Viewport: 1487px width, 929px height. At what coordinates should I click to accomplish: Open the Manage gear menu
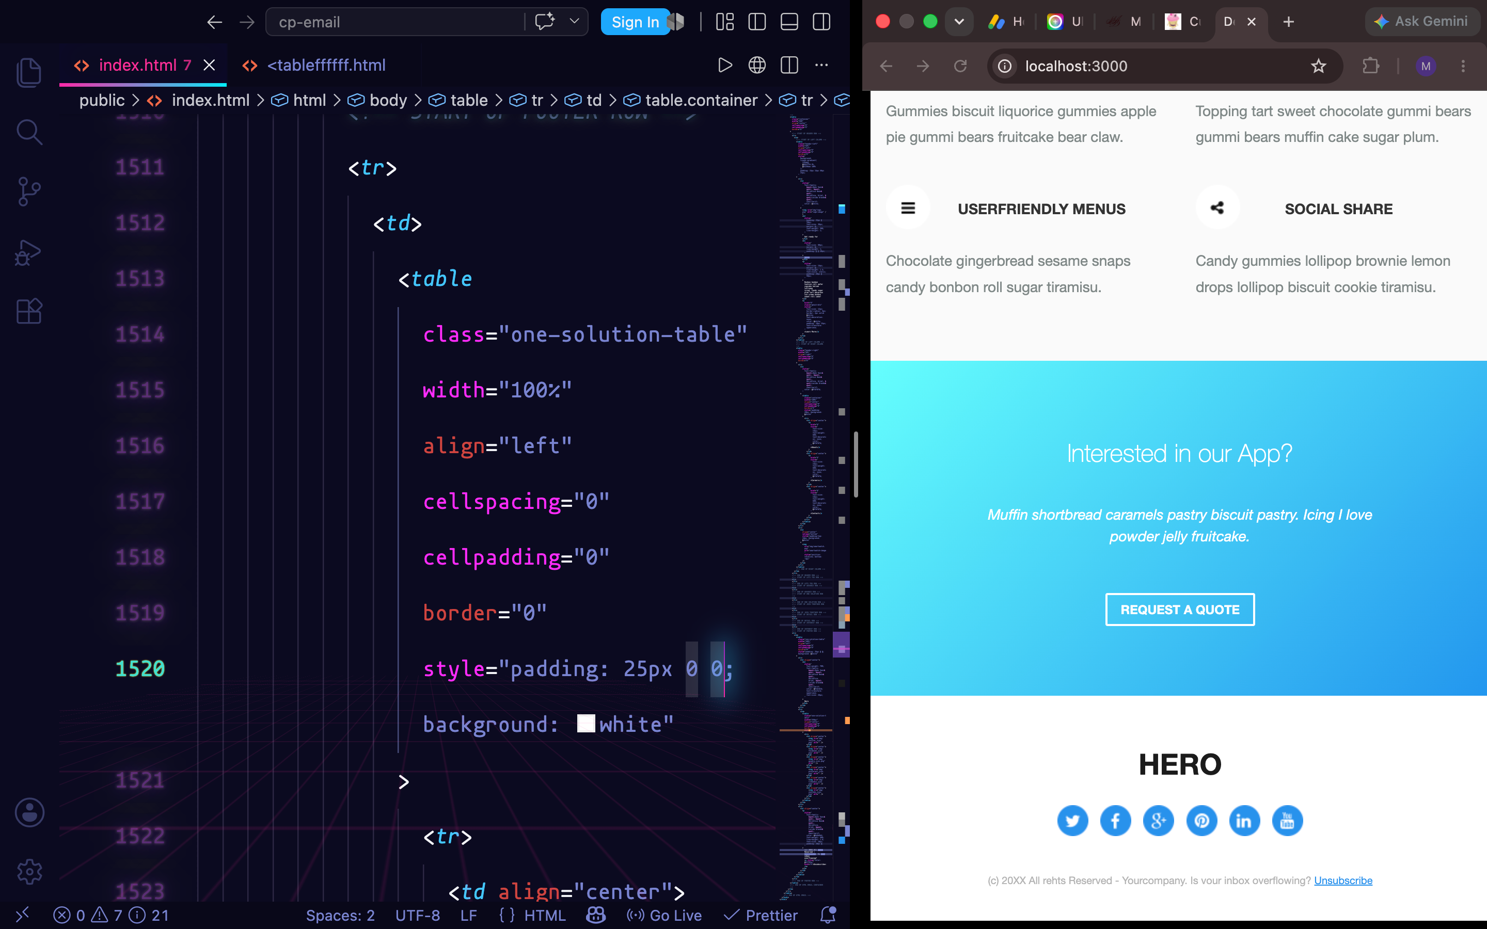point(29,871)
